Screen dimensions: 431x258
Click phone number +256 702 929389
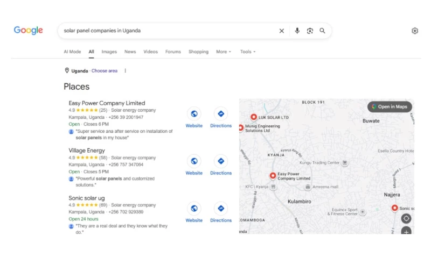[126, 212]
